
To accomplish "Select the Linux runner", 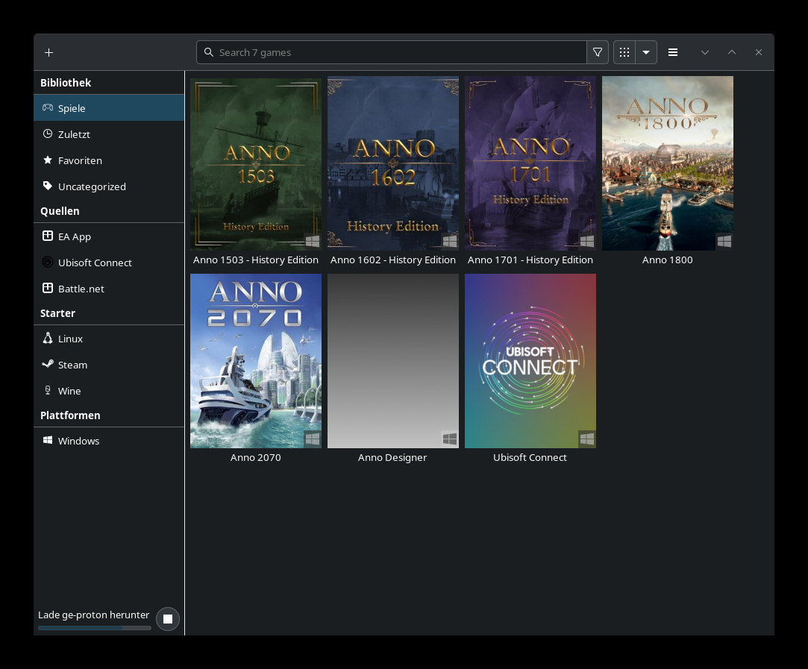I will point(70,339).
